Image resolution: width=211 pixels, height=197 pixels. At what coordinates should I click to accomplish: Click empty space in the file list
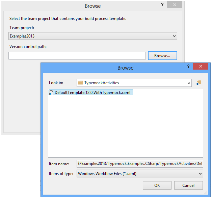point(125,128)
